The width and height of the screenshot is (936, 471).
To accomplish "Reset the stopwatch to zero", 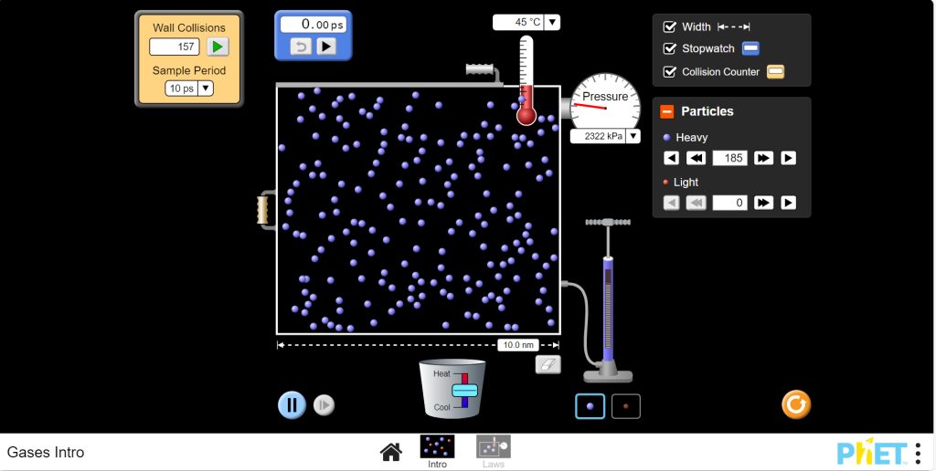I will tap(302, 47).
